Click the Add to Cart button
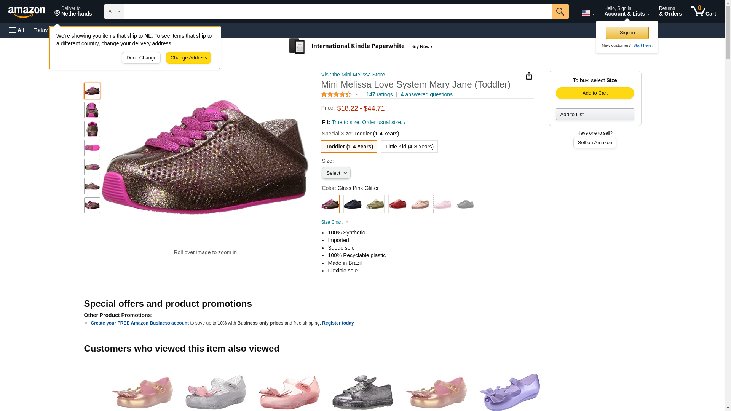The image size is (731, 411). click(x=595, y=93)
